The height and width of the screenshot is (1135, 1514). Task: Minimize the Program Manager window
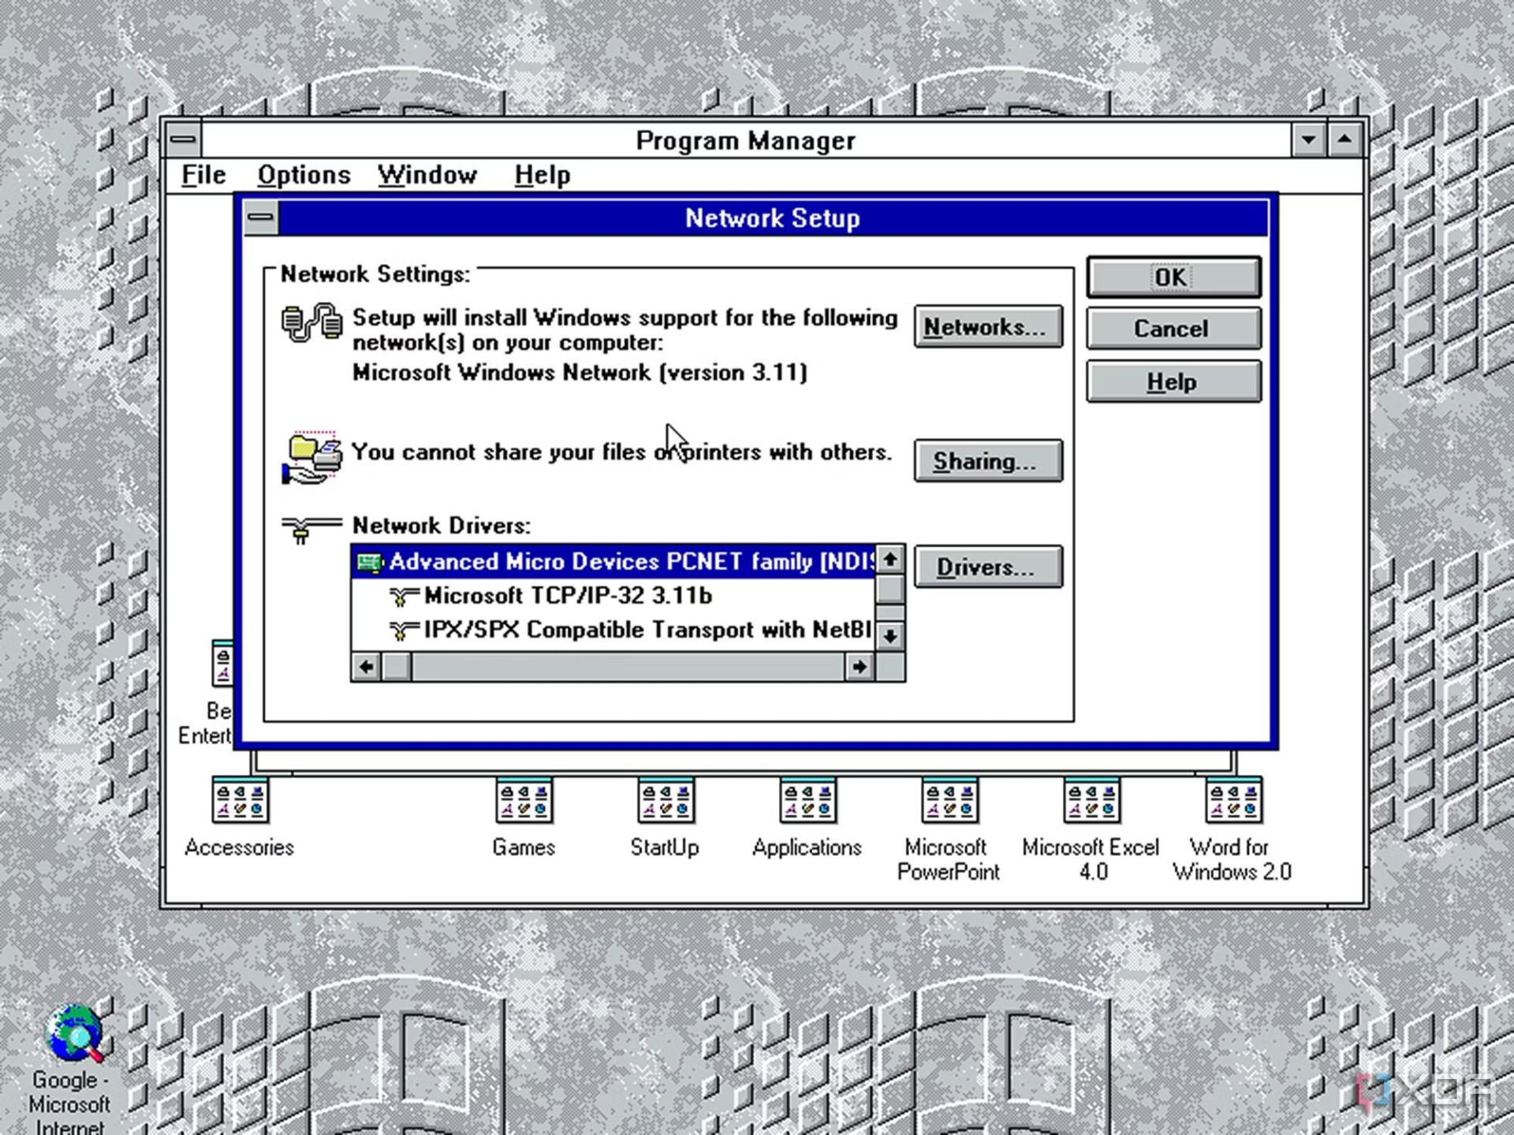click(1309, 140)
